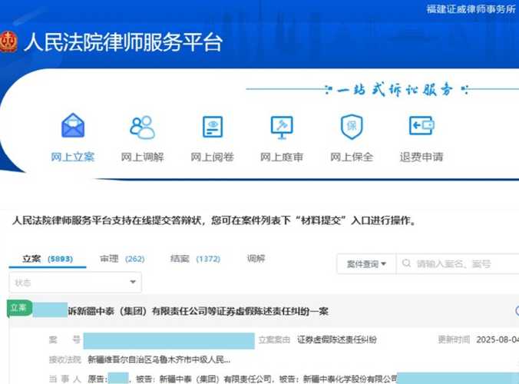Click the 材料提交 notice announcement text
519x384 pixels.
pyautogui.click(x=214, y=220)
